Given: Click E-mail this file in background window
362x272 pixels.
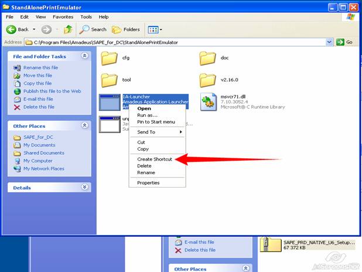Looking at the screenshot, I should (x=199, y=242).
